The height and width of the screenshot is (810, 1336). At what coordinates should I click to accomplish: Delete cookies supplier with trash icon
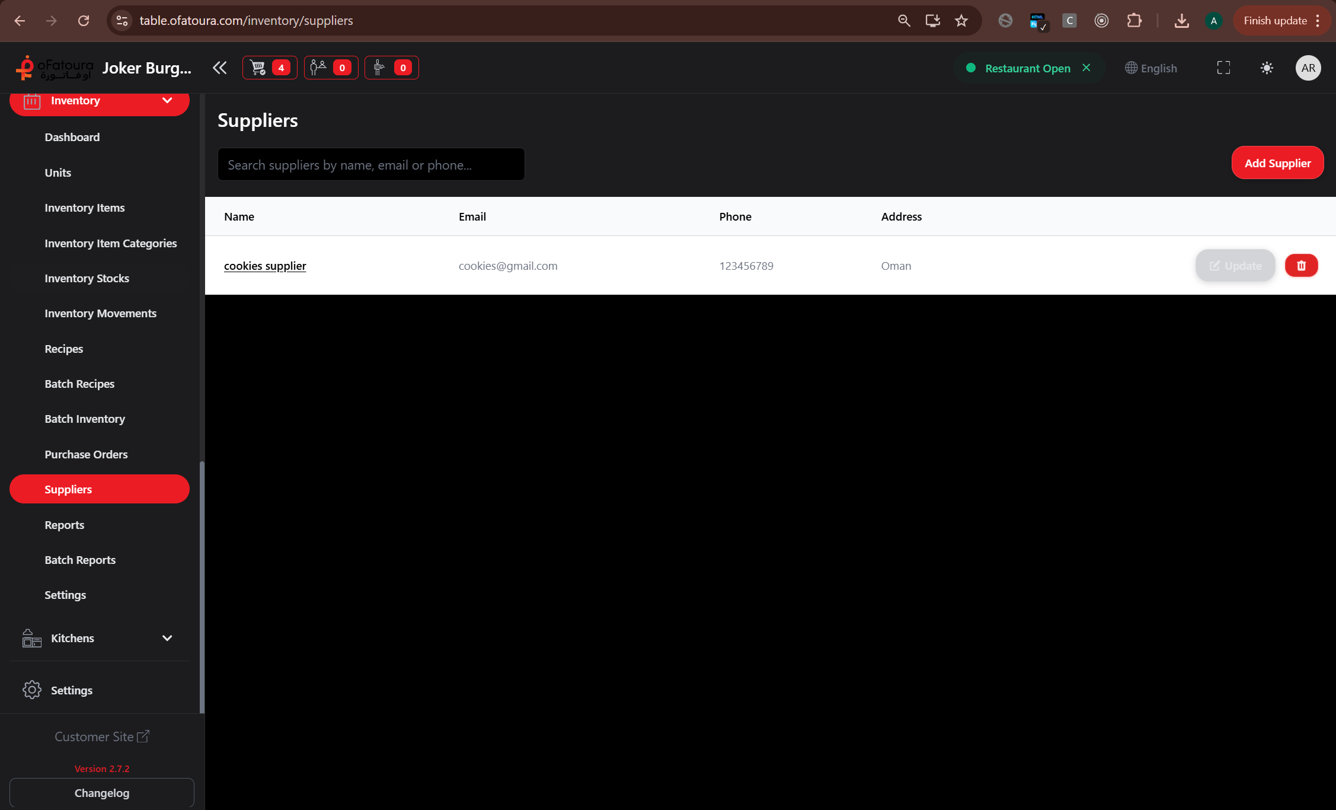[1301, 266]
